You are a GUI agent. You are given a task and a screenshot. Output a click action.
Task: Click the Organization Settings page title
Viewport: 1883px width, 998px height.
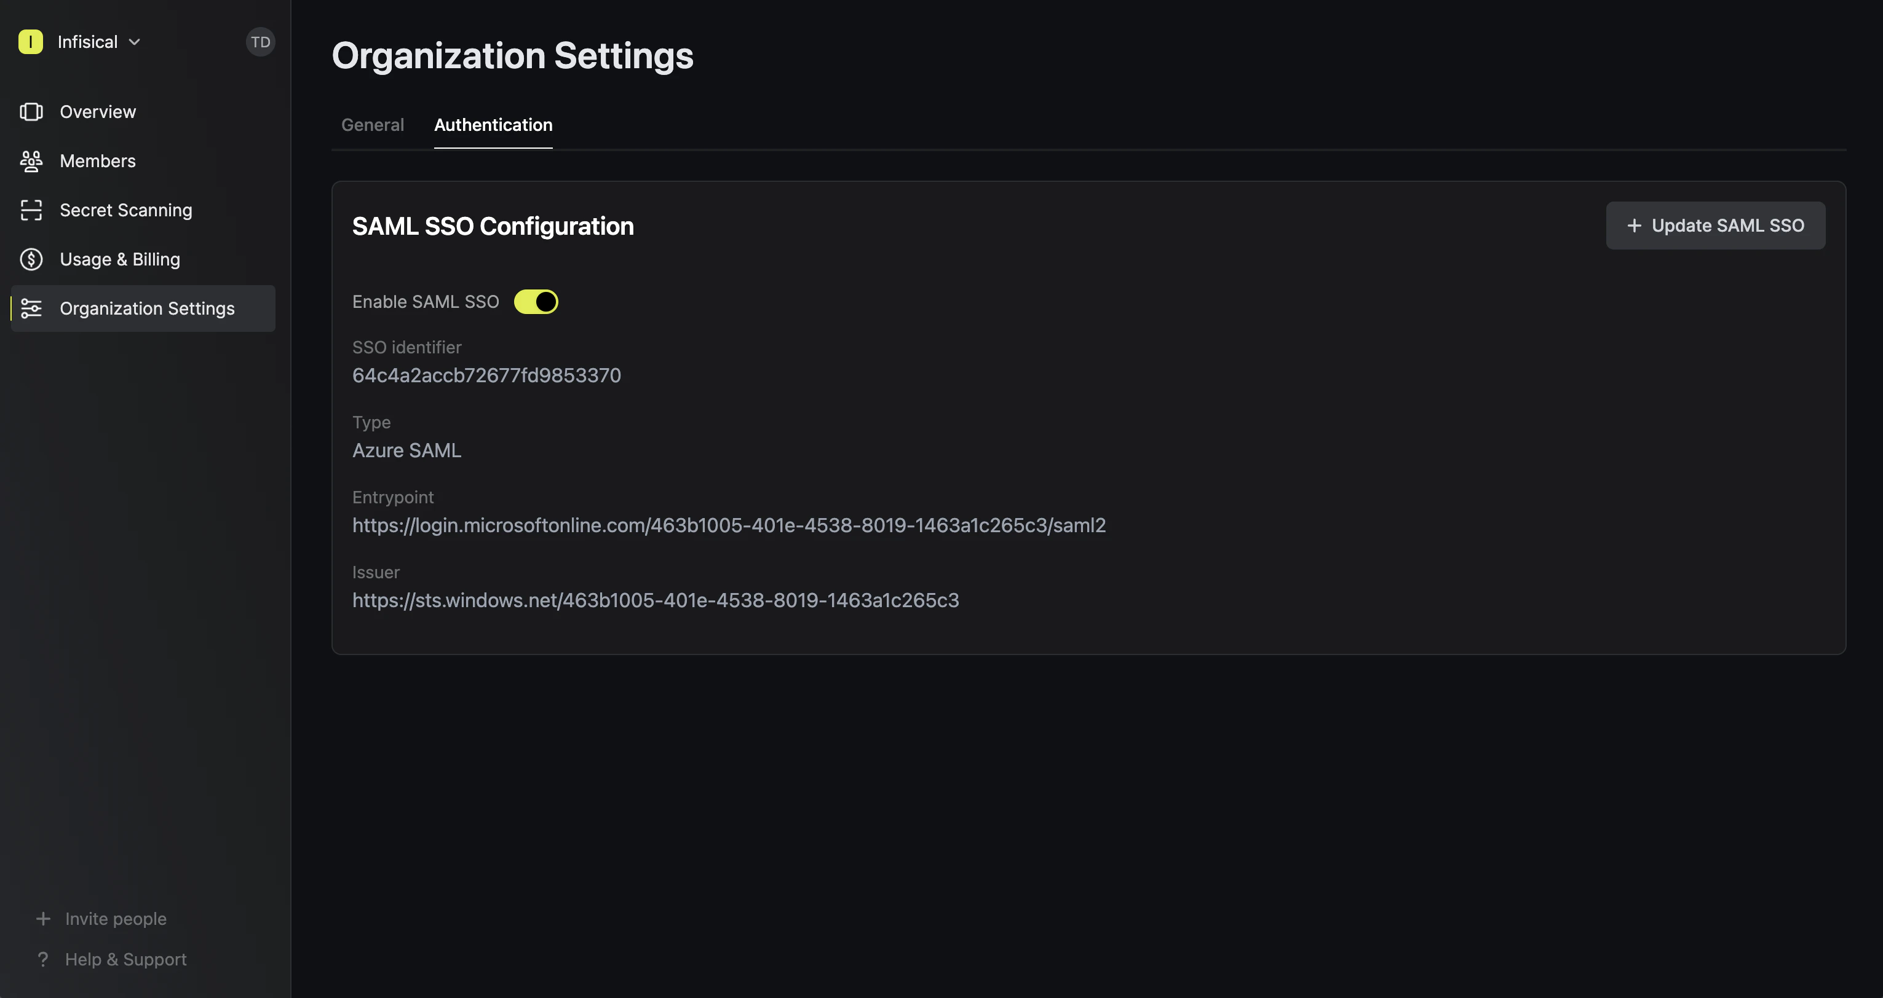coord(512,55)
